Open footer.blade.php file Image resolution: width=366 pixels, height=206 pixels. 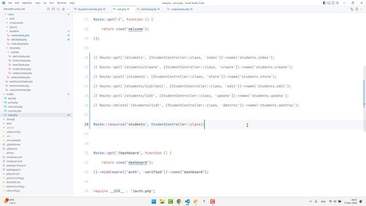tap(21, 61)
